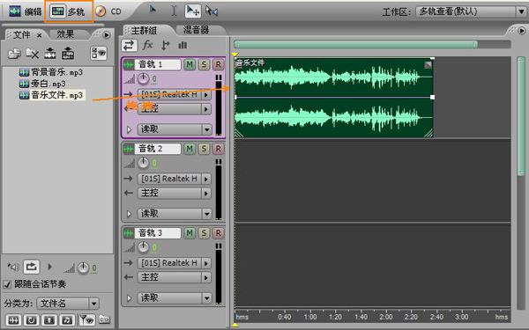The width and height of the screenshot is (529, 330).
Task: Toggle show loop files filter icon
Action: click(32, 320)
